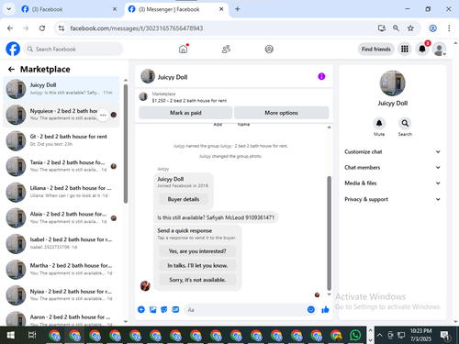Open Task View on the taskbar
459x344 pixels.
[32, 335]
